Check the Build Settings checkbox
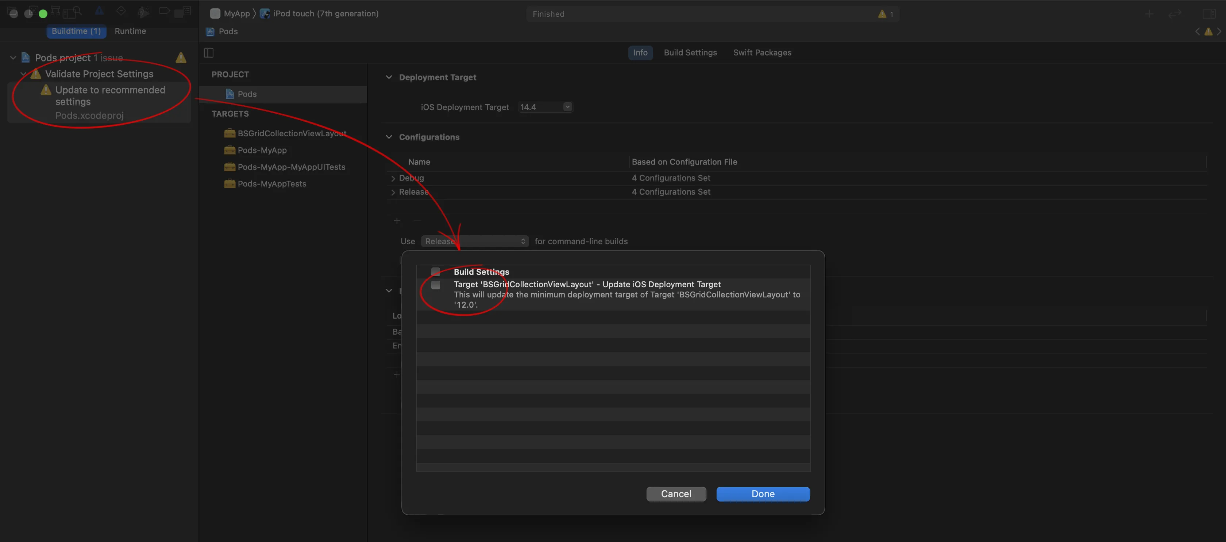 click(x=435, y=272)
